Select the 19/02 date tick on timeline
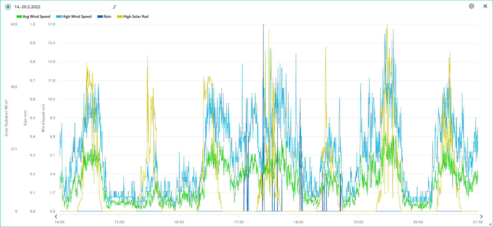Image resolution: width=493 pixels, height=227 pixels. (x=358, y=222)
